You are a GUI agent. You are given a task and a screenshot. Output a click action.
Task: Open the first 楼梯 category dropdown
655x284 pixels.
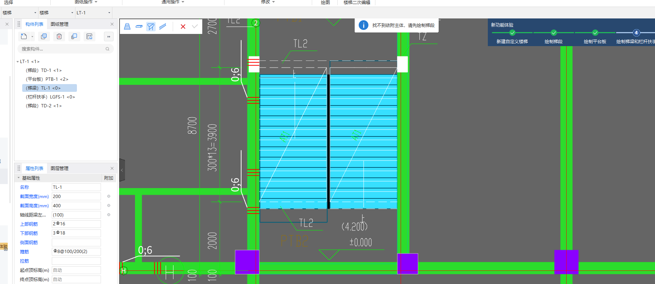[35, 13]
